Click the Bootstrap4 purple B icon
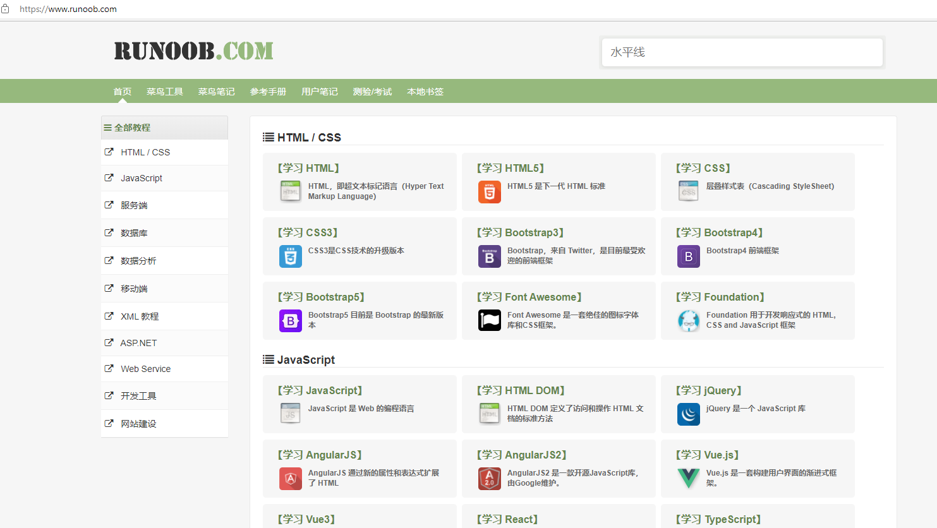This screenshot has width=937, height=528. point(689,256)
